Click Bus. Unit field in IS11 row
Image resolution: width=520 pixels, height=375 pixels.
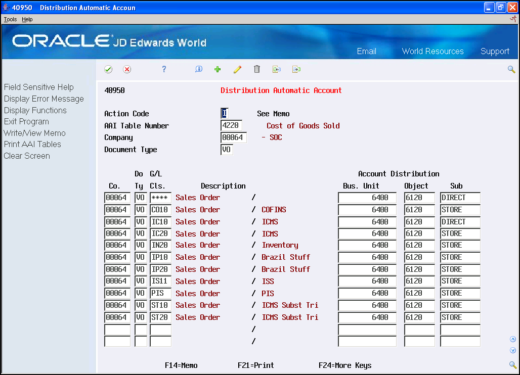[x=367, y=281]
